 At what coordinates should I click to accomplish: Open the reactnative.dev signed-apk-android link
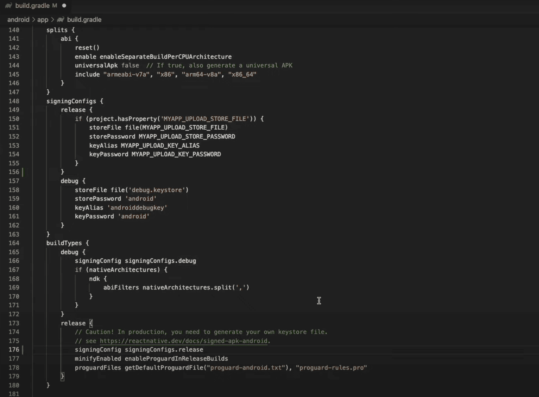tap(183, 341)
